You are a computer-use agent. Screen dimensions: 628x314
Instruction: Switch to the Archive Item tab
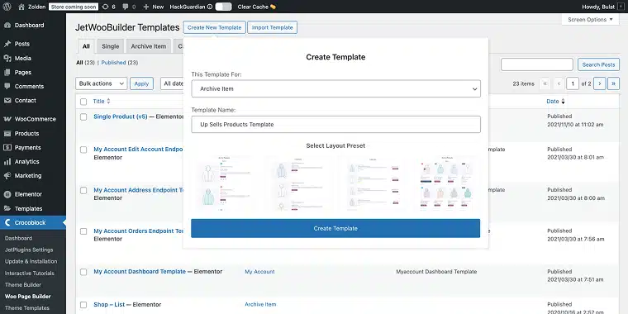[149, 46]
